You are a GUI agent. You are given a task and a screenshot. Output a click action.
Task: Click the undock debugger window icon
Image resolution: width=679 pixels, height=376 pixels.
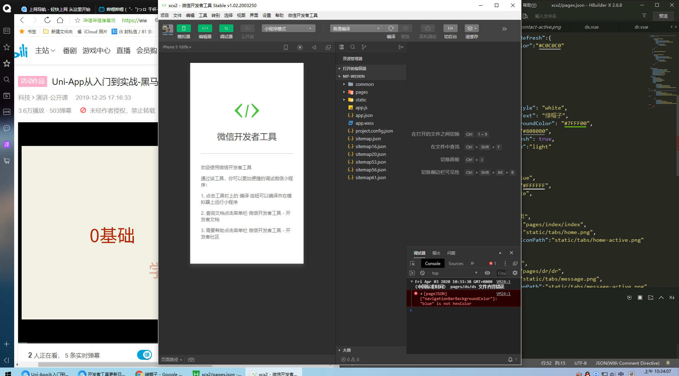pos(515,264)
